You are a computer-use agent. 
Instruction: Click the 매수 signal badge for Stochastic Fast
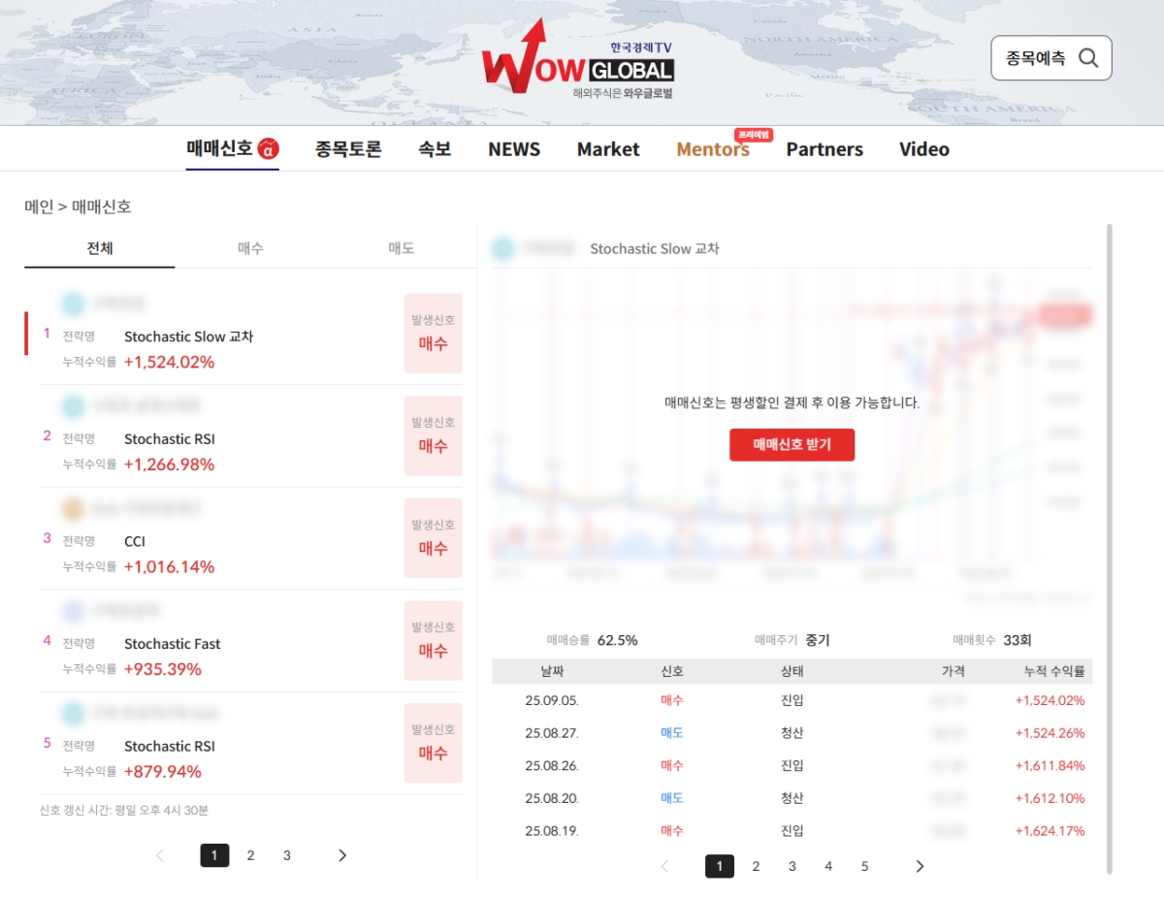(433, 641)
